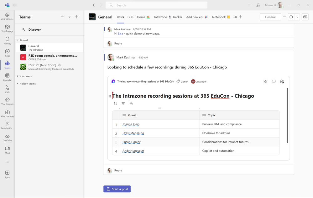See who has access to Loop component
The image size is (313, 198).
click(282, 81)
